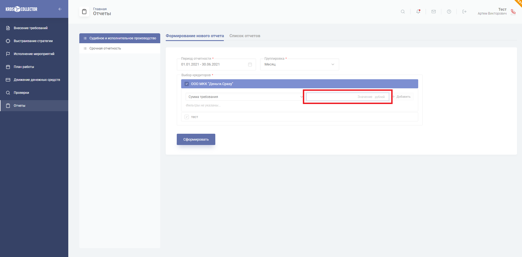
Task: Click the ООО МКК "Деньги.Сразу" creditor row
Action: coord(300,84)
